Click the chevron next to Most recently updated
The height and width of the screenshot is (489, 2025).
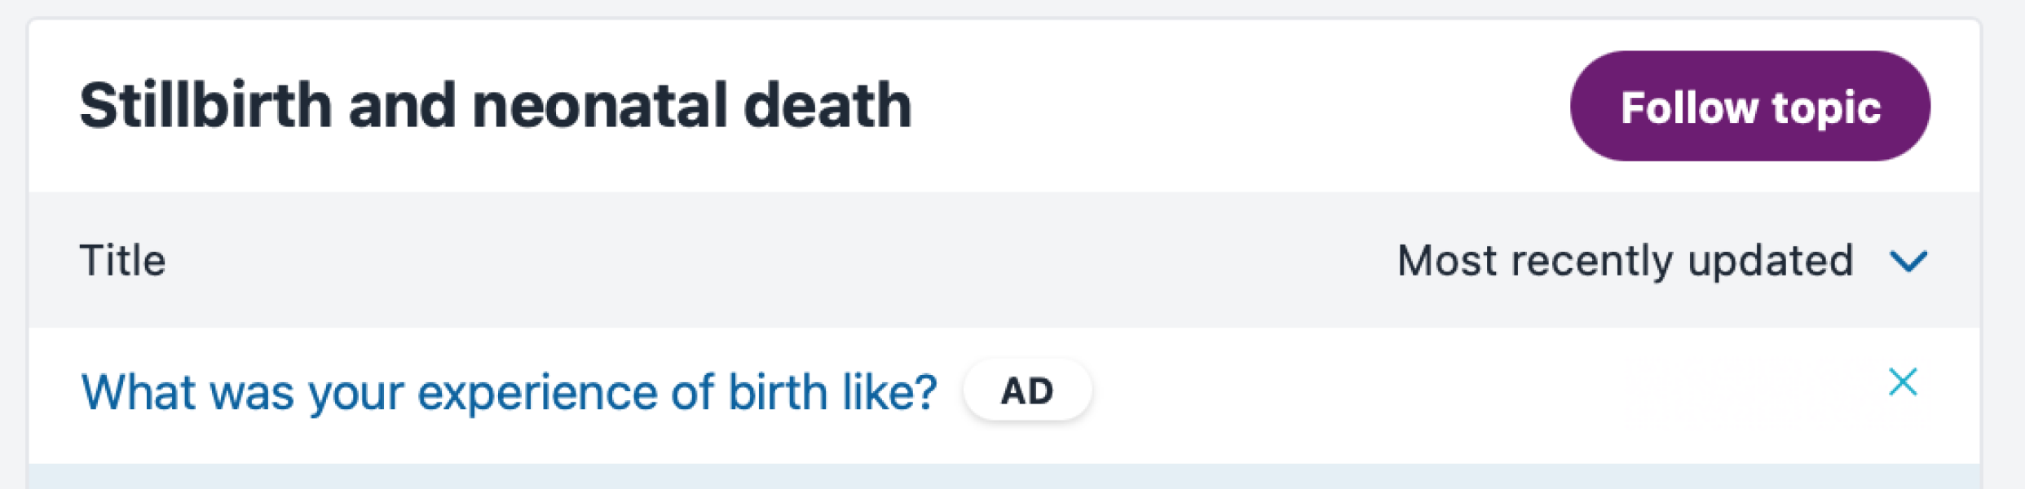(x=1908, y=262)
